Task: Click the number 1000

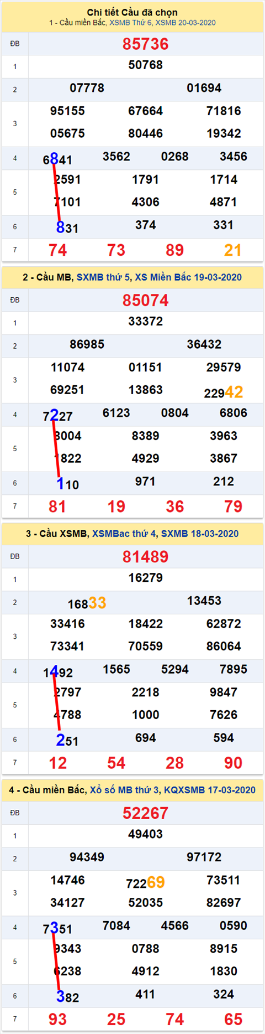Action: (146, 715)
